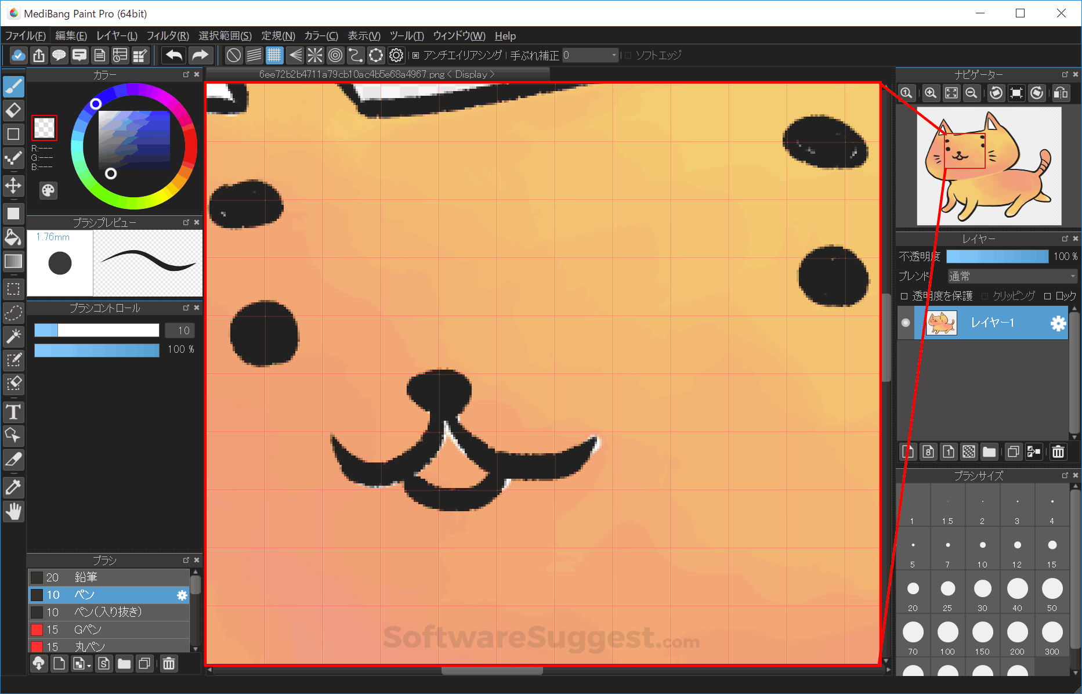Select the Brush tool

(x=13, y=86)
